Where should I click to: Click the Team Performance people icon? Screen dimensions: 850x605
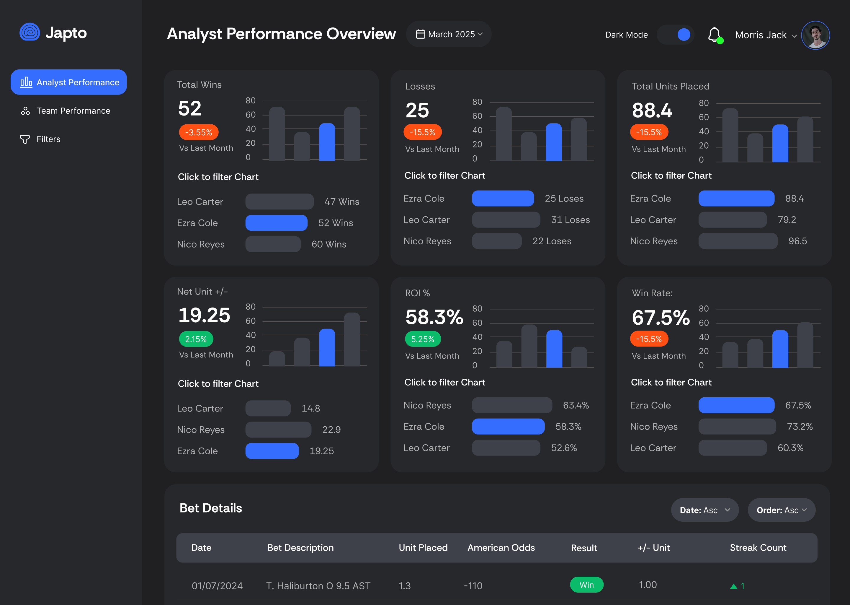pyautogui.click(x=25, y=111)
